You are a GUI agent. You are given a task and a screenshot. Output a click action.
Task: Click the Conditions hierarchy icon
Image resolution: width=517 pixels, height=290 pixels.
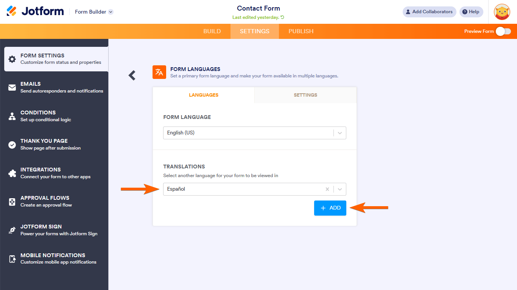point(12,116)
